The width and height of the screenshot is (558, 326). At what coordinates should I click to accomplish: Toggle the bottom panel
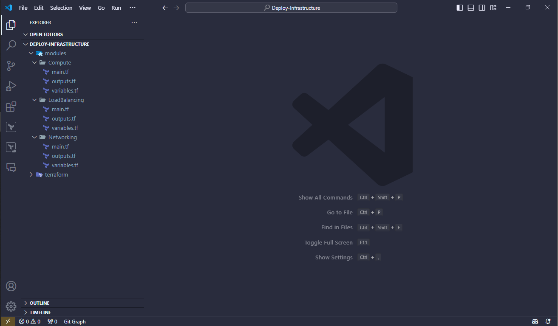point(471,8)
